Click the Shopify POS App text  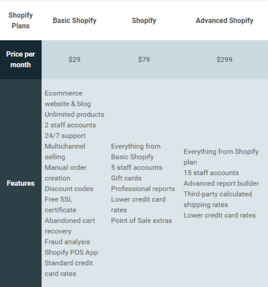coord(71,252)
